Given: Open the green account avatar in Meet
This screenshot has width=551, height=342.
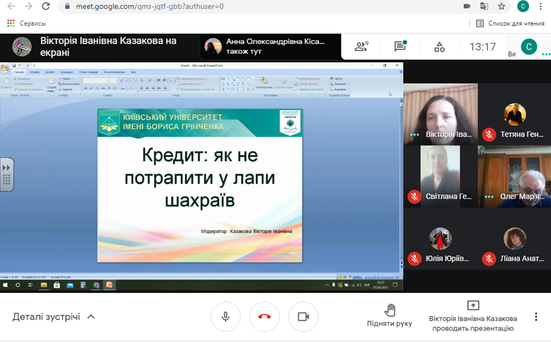Looking at the screenshot, I should point(529,46).
